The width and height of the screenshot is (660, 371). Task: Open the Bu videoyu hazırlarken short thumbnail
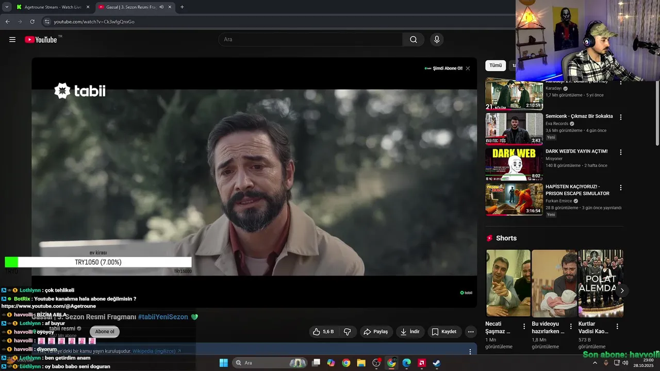click(554, 283)
